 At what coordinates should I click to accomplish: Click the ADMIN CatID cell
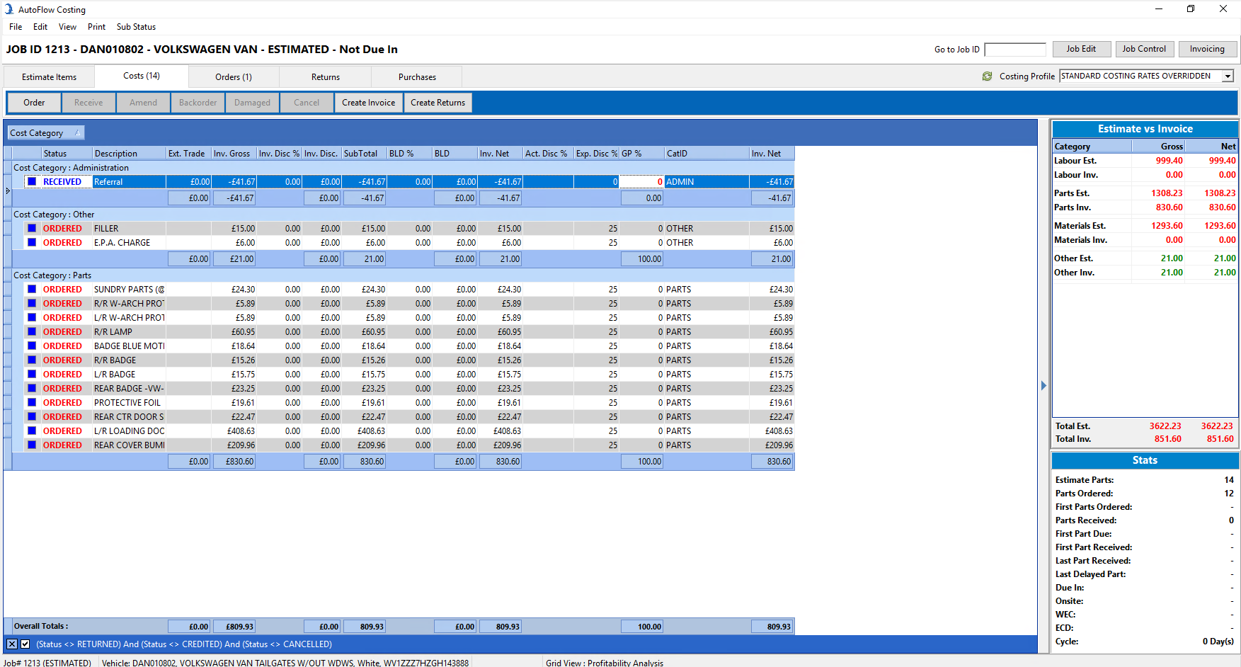click(707, 182)
